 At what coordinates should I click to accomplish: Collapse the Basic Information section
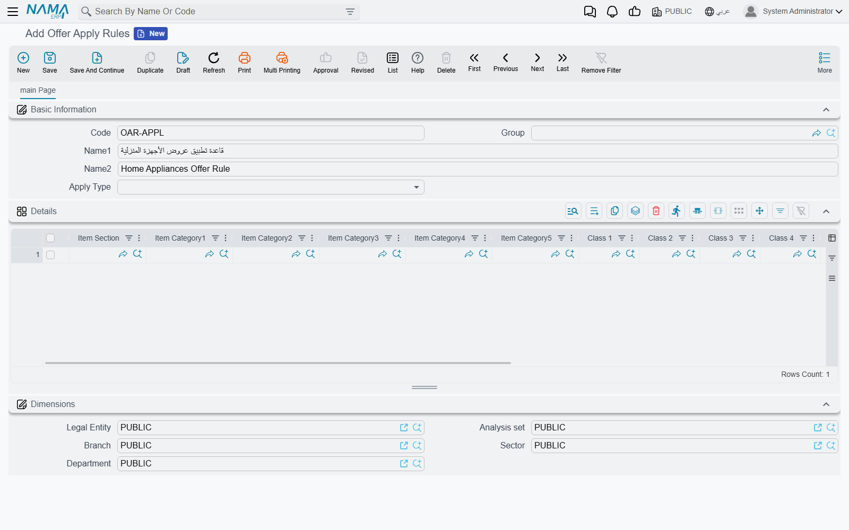[826, 110]
